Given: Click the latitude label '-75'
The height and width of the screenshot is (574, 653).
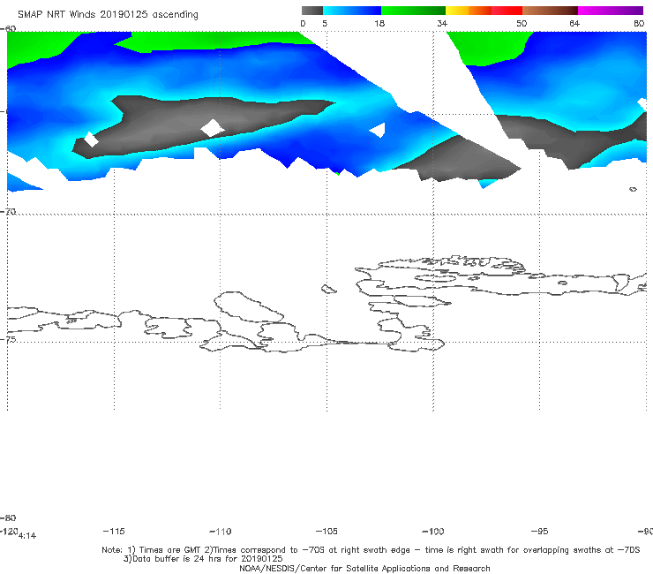Looking at the screenshot, I should pyautogui.click(x=8, y=339).
